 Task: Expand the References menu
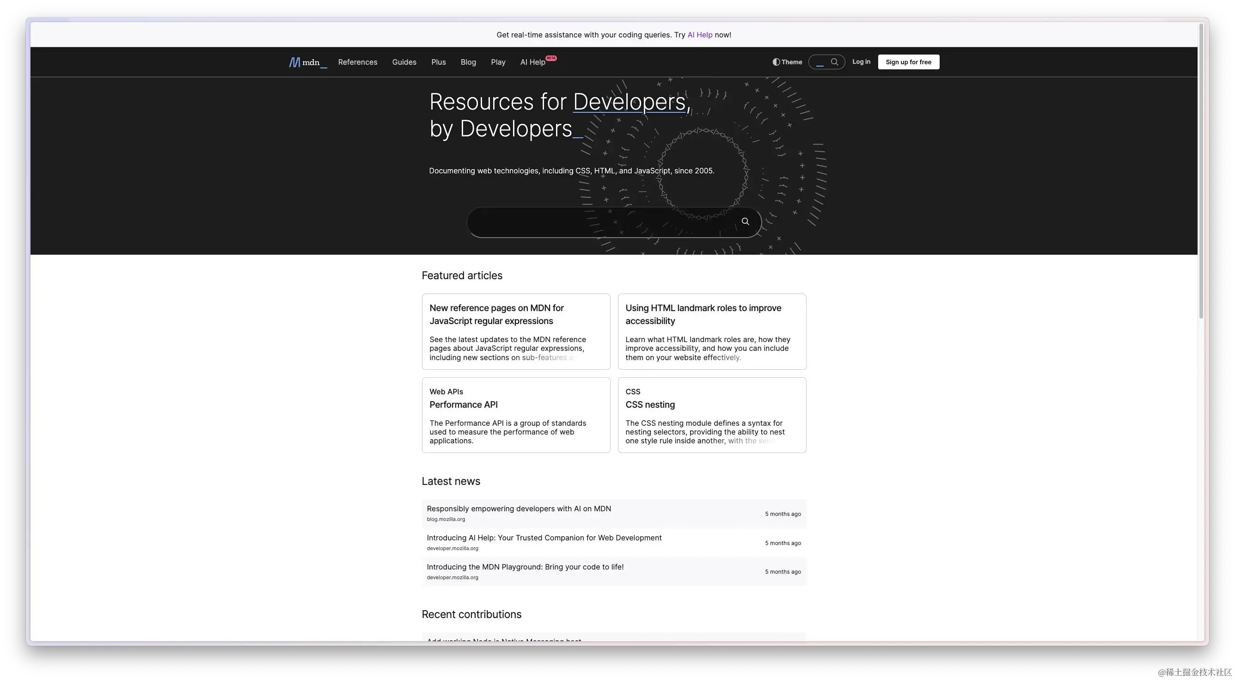[357, 62]
